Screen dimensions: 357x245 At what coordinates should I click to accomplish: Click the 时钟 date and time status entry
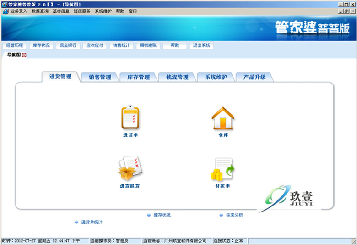click(45, 241)
